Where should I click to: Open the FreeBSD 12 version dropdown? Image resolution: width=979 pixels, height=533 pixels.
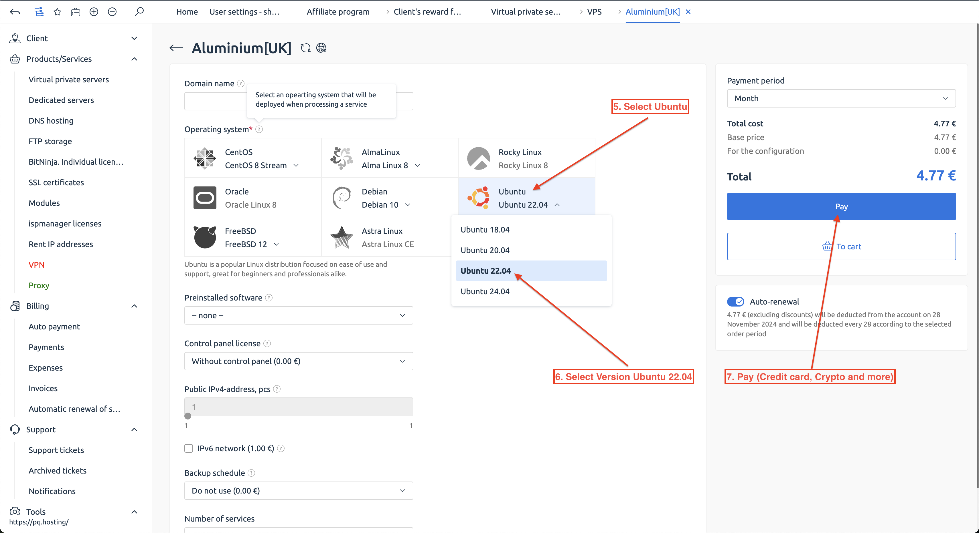(276, 244)
